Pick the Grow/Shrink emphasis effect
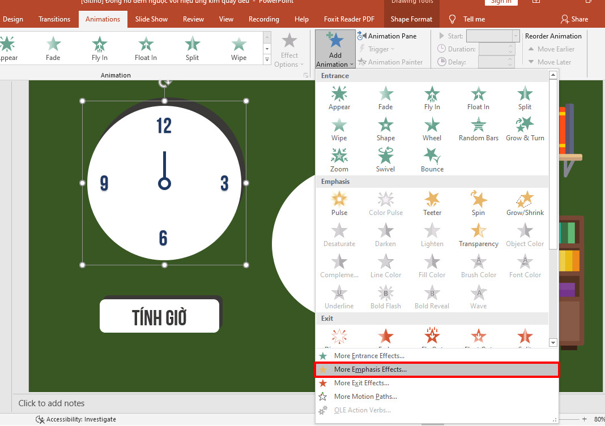 525,204
